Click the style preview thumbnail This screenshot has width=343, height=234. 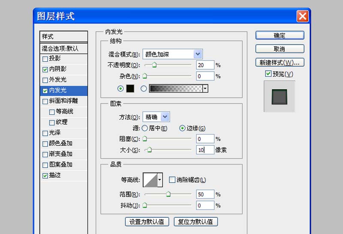(280, 96)
